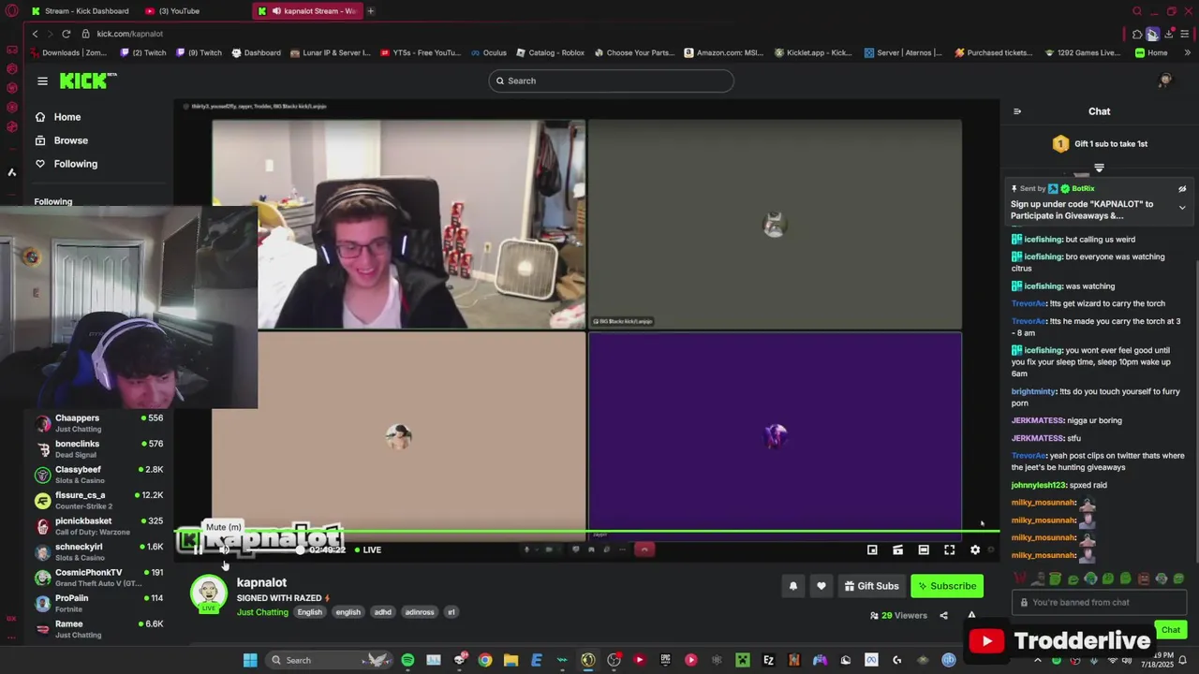
Task: Collapse the chat panel
Action: coord(1017,111)
